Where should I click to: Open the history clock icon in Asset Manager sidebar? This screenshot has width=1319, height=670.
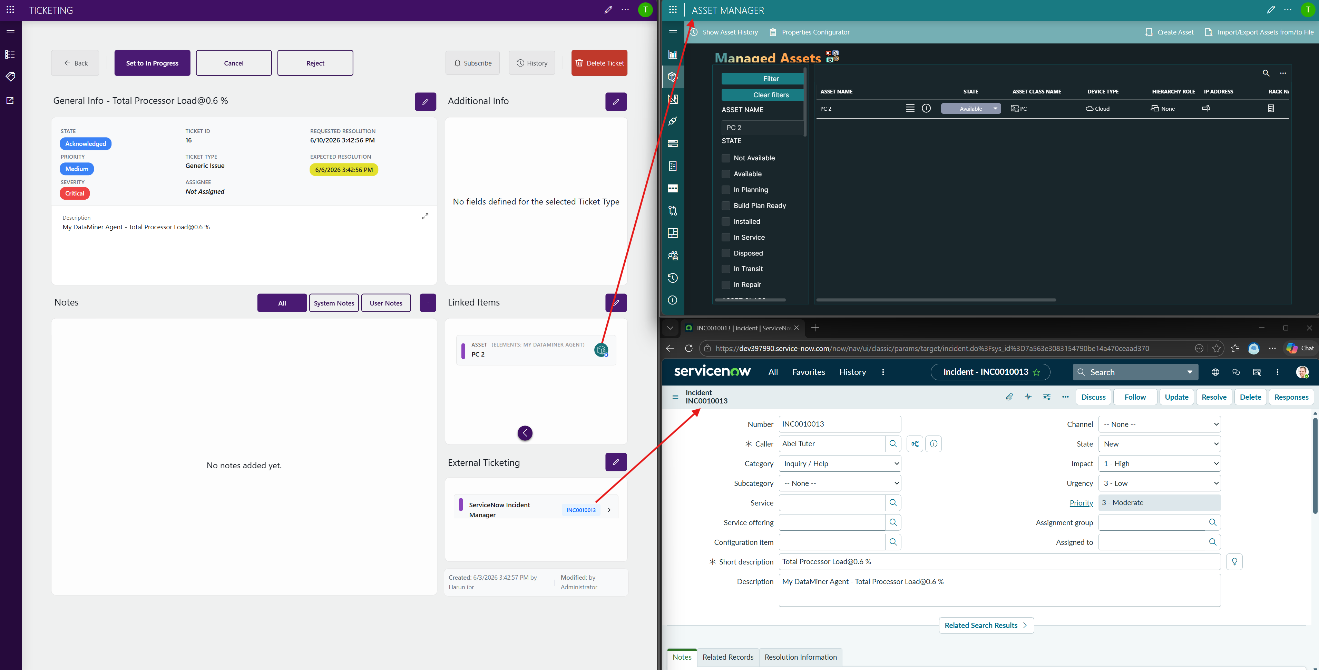[x=673, y=278]
